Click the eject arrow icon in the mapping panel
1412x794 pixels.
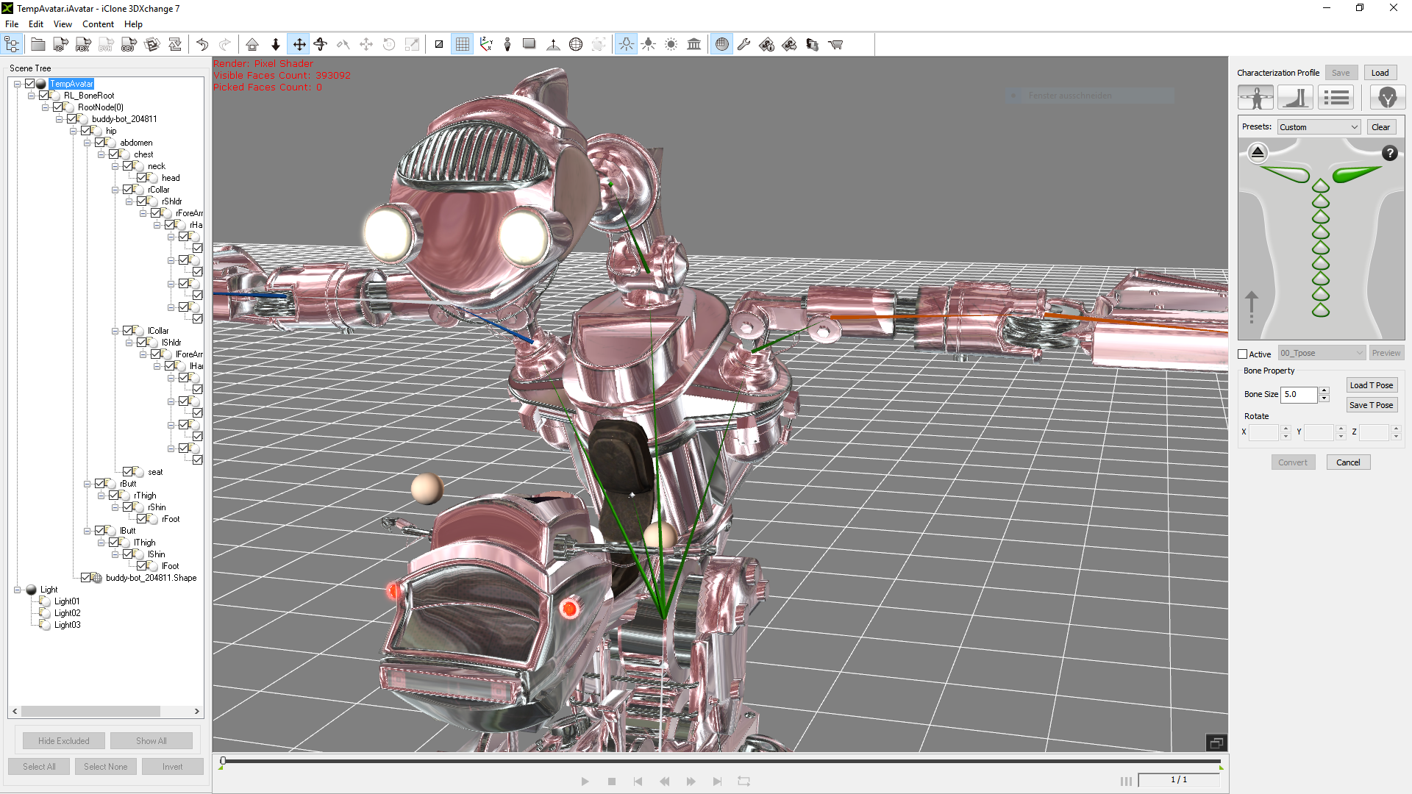[x=1258, y=153]
